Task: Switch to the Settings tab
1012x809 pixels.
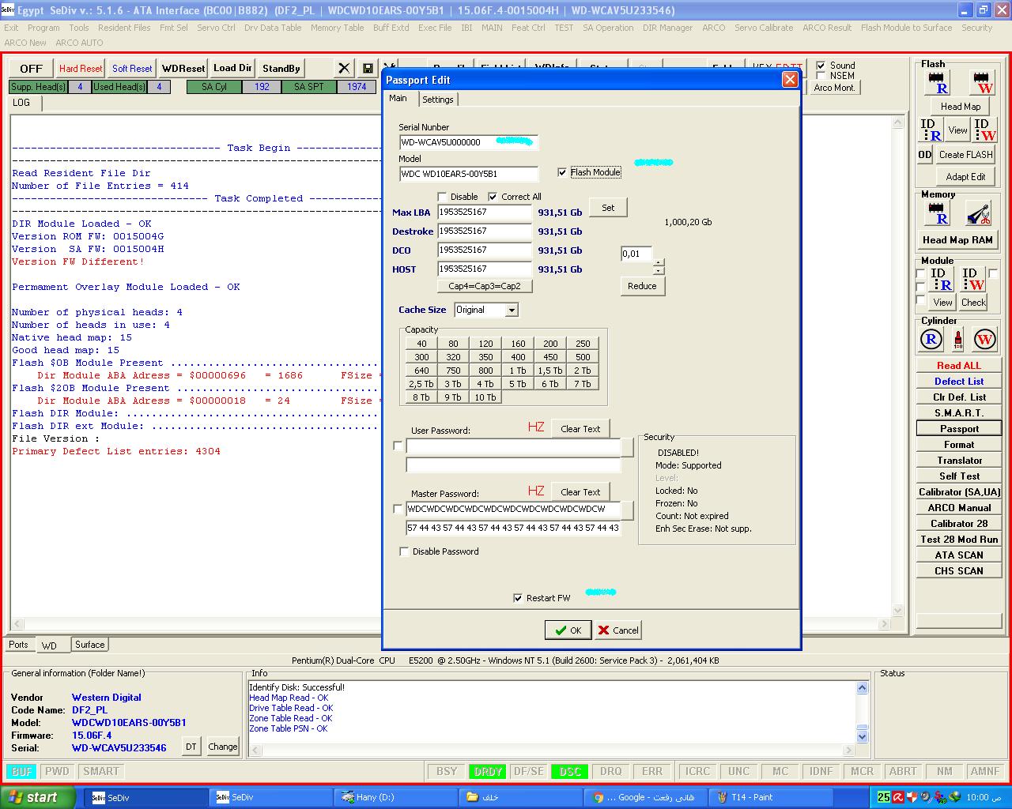Action: click(x=437, y=100)
